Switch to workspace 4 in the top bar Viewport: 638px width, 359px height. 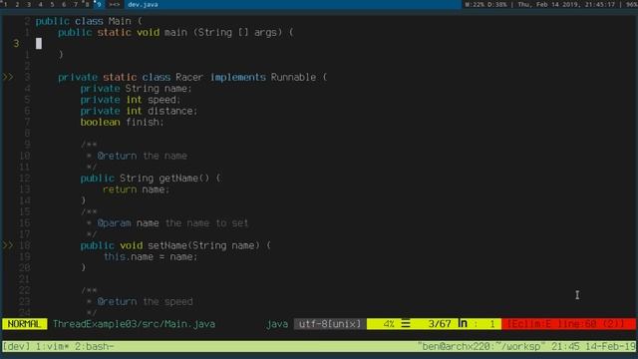pyautogui.click(x=40, y=4)
